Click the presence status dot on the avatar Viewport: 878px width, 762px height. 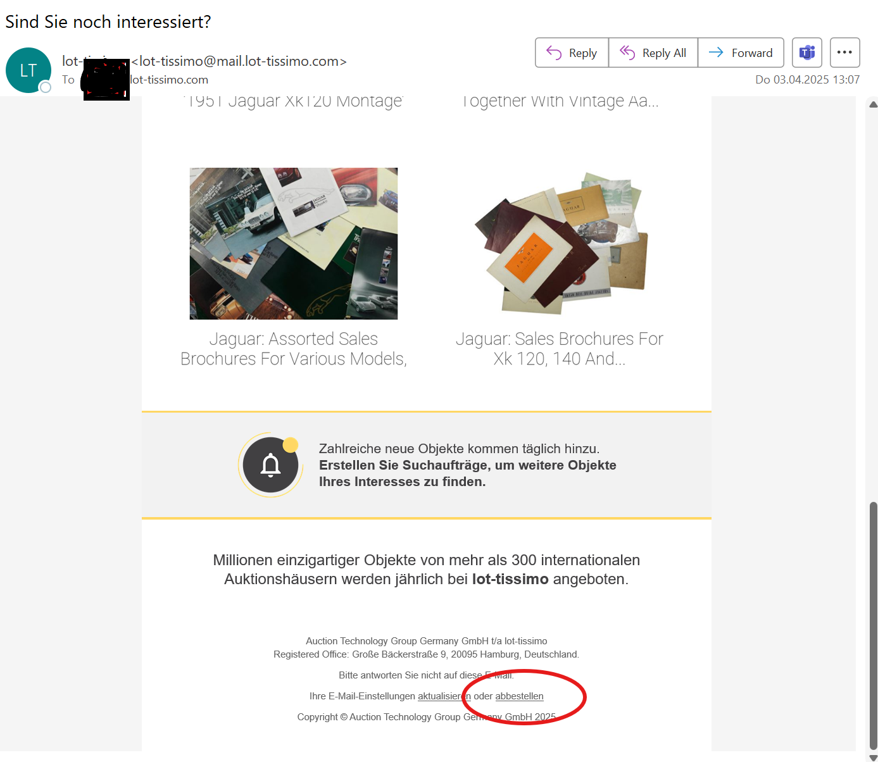click(x=46, y=87)
